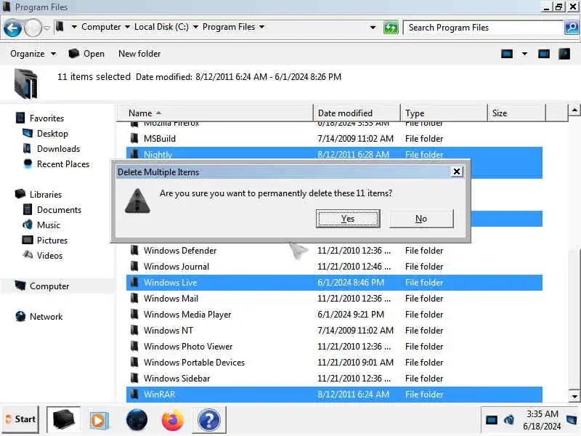
Task: Toggle the preview pane icon
Action: coord(543,54)
